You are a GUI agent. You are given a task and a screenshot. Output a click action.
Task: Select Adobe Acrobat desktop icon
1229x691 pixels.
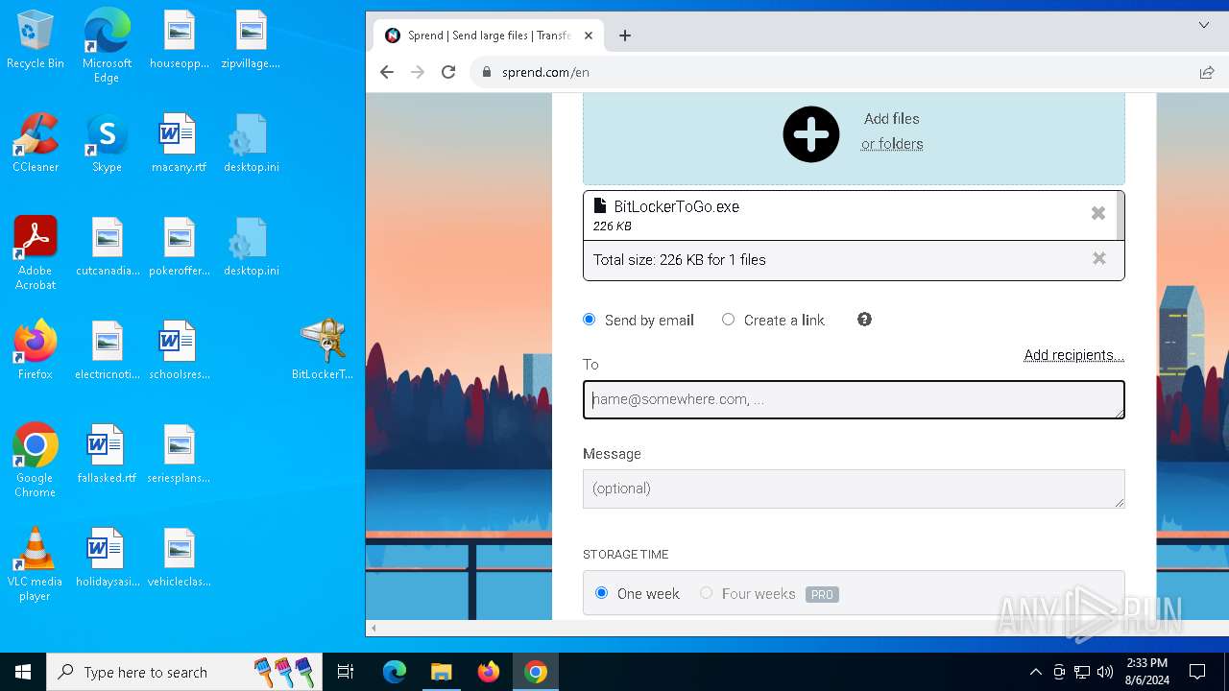36,253
